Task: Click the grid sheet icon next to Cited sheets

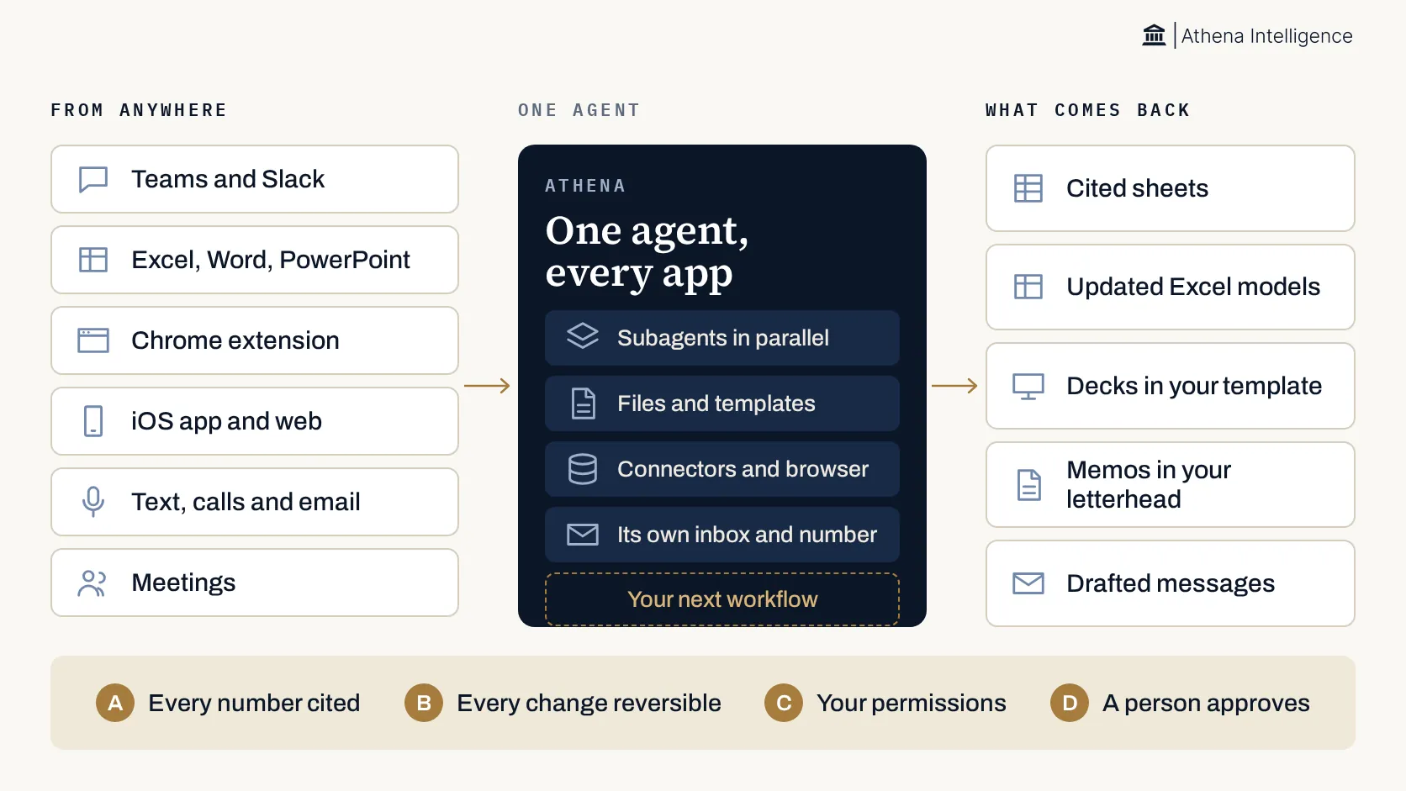Action: tap(1028, 188)
